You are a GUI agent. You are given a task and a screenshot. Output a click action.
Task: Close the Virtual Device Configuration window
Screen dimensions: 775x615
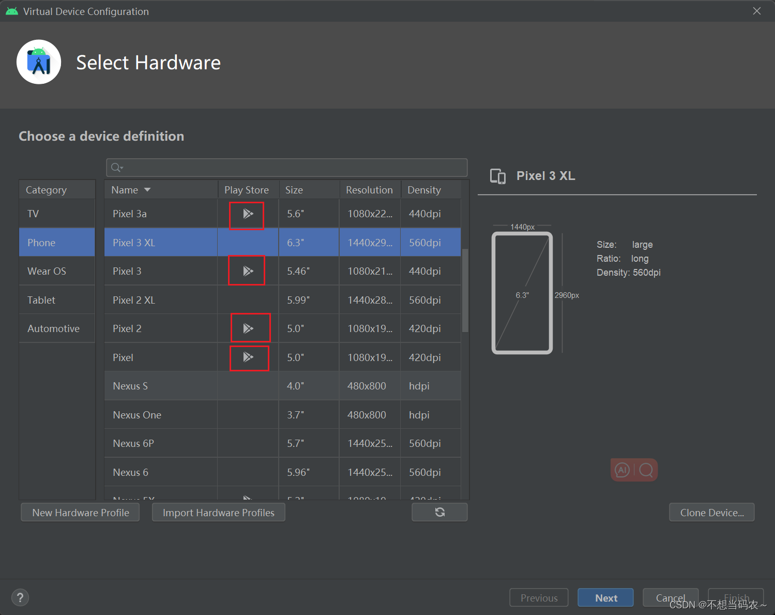click(757, 11)
